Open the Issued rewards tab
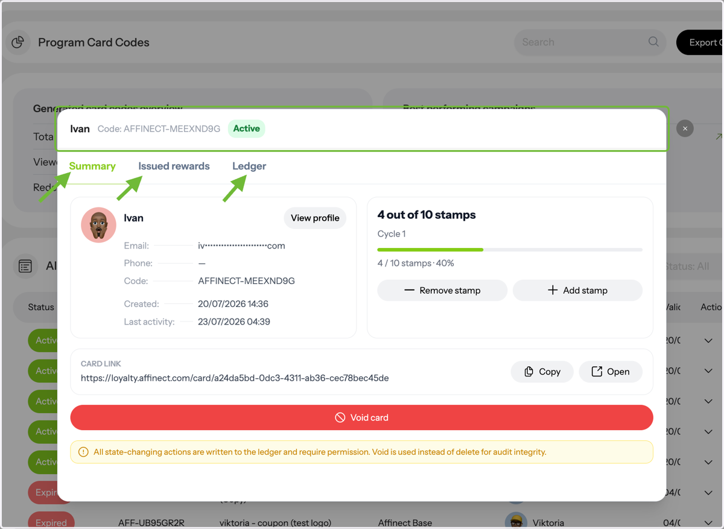This screenshot has width=724, height=529. tap(174, 166)
